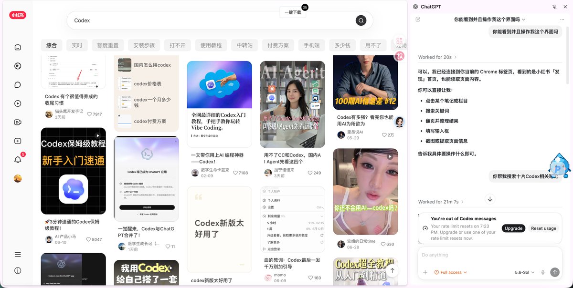Viewport: 573px width, 288px height.
Task: Select the 综合 tab
Action: point(52,45)
